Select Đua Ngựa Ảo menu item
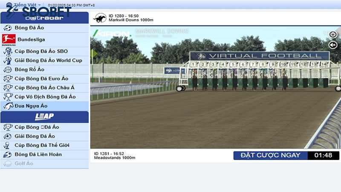 point(45,106)
